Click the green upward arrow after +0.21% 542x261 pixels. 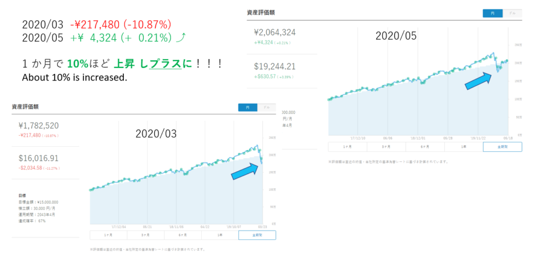point(180,38)
